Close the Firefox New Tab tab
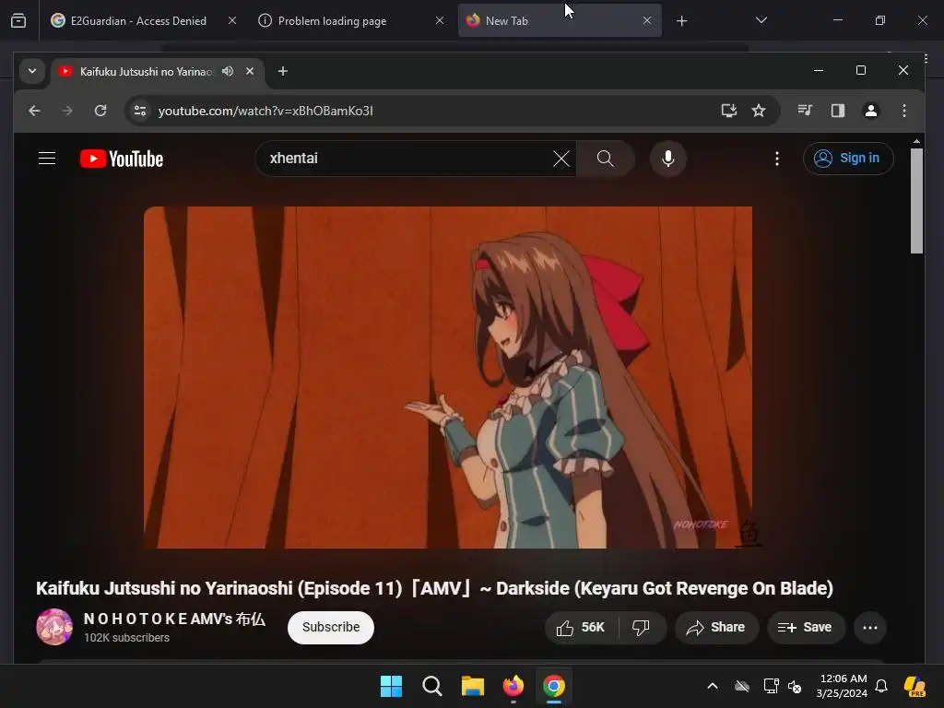 click(646, 20)
